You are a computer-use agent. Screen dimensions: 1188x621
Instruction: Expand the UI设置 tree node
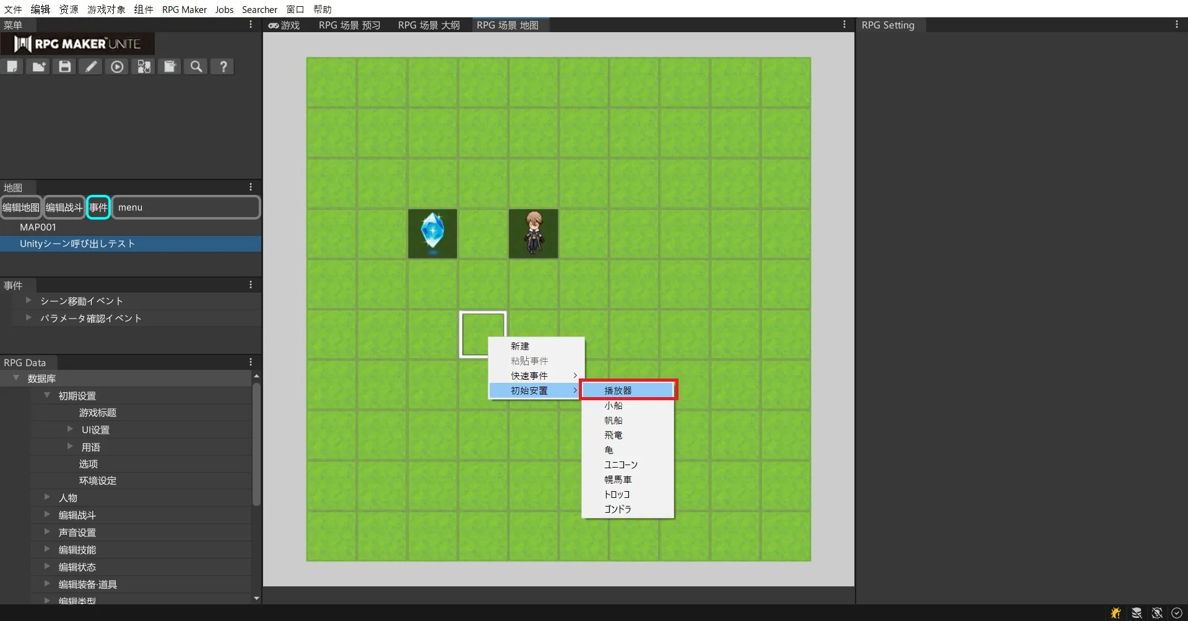click(x=70, y=429)
